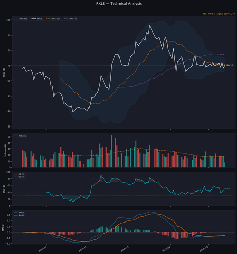The image size is (237, 254).
Task: Click the '30' tick on the price axis
Action: tap(9, 126)
